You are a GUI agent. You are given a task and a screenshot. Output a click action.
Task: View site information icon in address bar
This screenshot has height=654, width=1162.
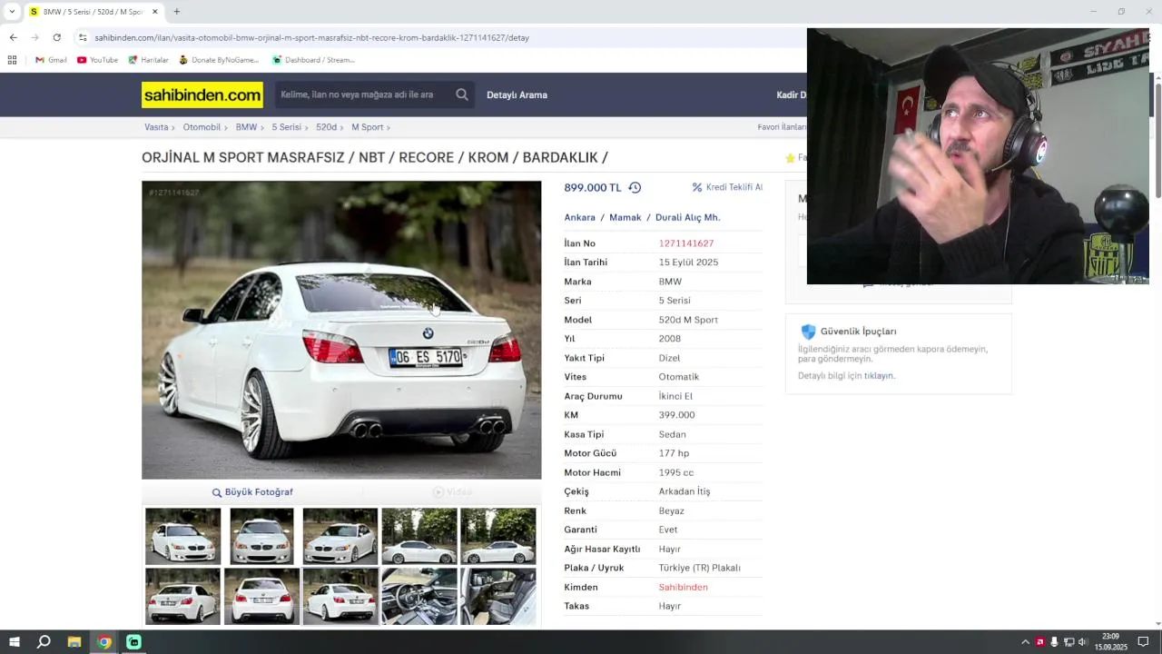[83, 37]
